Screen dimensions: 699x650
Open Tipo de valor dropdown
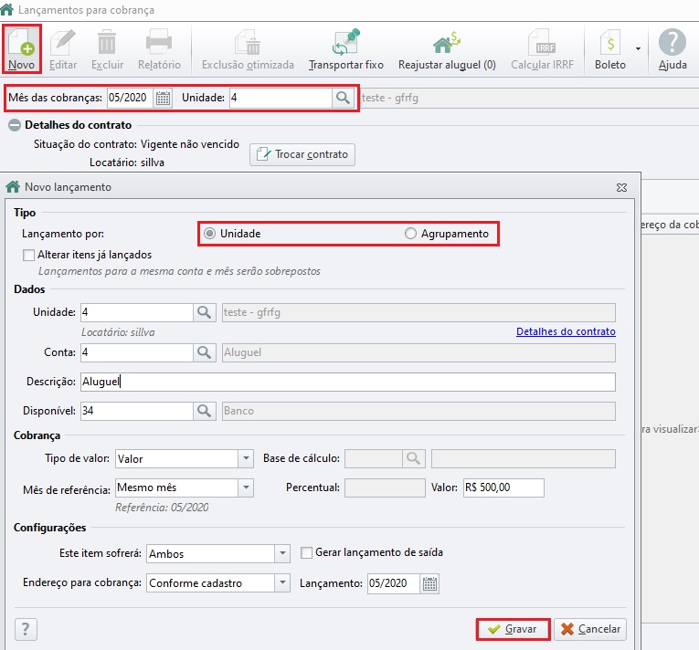point(246,458)
